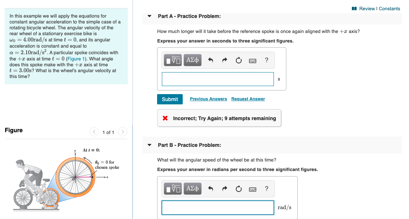Click the previous figure navigation arrow
Image resolution: width=409 pixels, height=219 pixels.
click(x=94, y=132)
